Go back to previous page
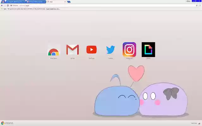Screen dimensions: 202x126 [2, 6]
